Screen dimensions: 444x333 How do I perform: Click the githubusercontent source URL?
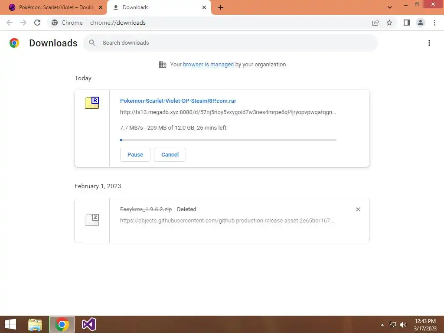click(x=227, y=221)
